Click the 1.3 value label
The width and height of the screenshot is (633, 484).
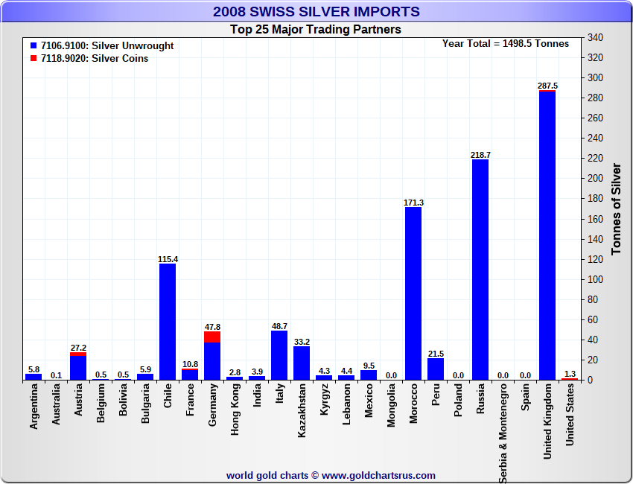click(570, 374)
